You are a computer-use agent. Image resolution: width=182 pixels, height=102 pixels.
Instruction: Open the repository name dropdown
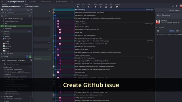(x=11, y=7)
